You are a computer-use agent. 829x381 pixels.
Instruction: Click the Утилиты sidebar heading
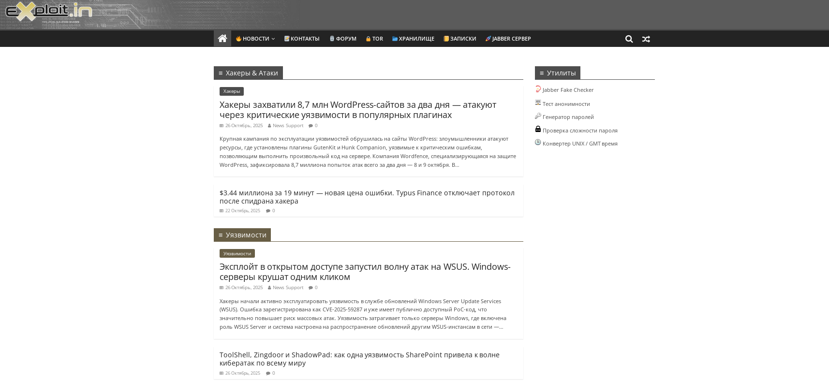point(558,73)
